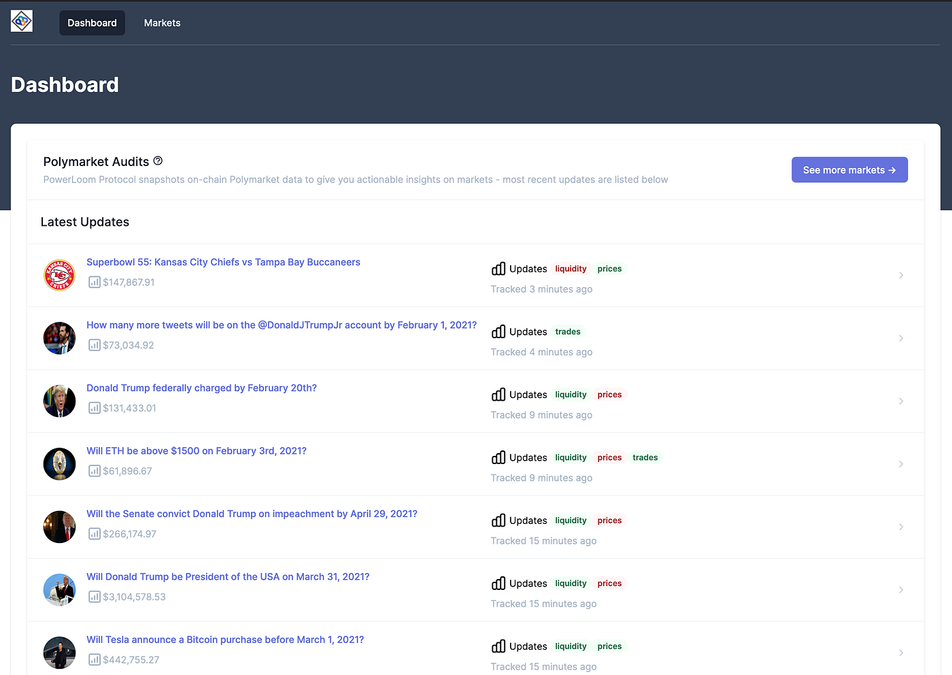Click the volume chart icon beside $131,433.01

click(x=95, y=408)
